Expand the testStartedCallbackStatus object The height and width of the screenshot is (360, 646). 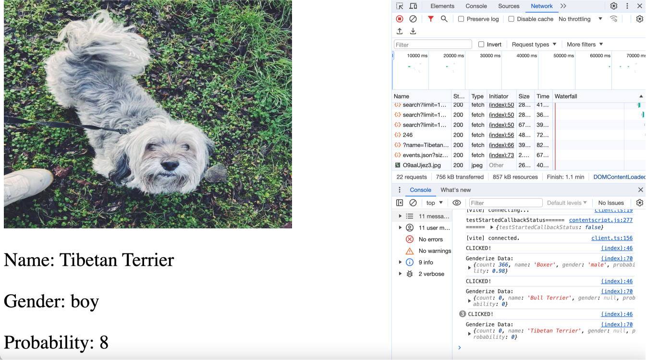(491, 228)
